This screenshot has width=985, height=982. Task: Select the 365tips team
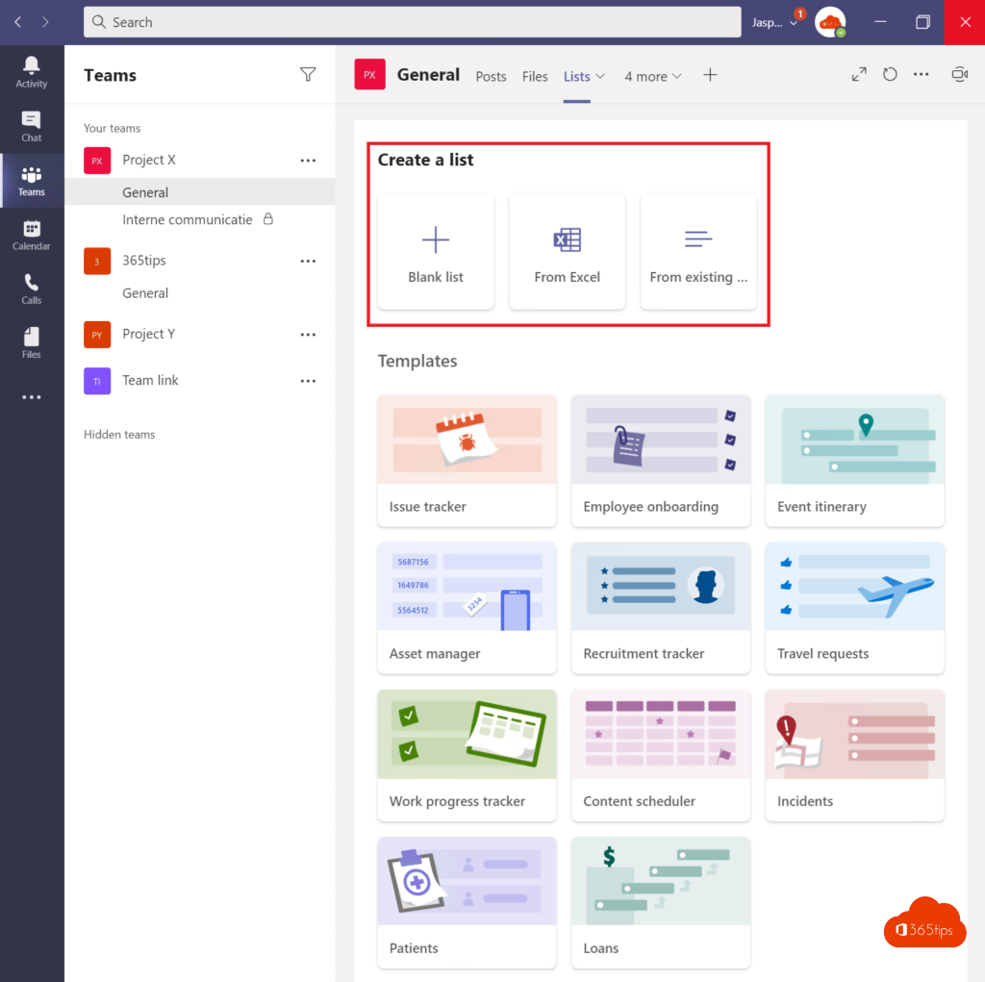pyautogui.click(x=144, y=261)
